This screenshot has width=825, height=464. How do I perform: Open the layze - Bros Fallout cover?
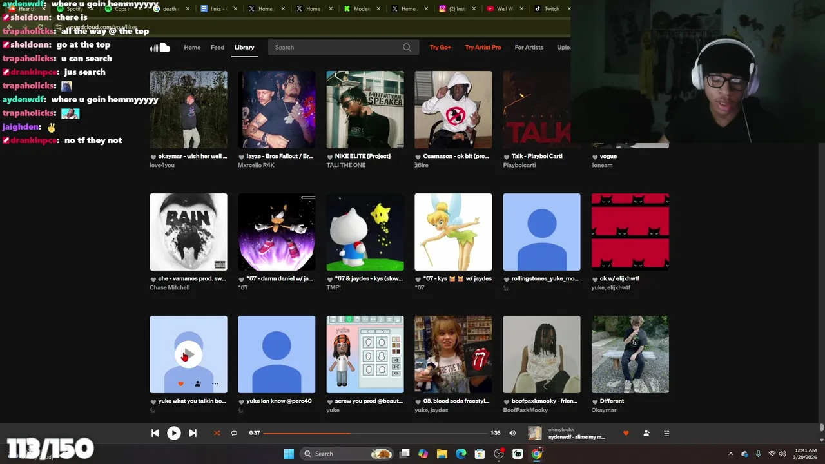(x=277, y=110)
